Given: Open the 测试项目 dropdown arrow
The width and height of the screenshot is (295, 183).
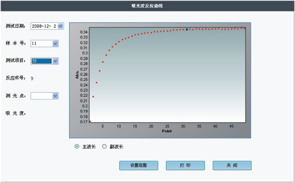Looking at the screenshot, I should pyautogui.click(x=55, y=61).
